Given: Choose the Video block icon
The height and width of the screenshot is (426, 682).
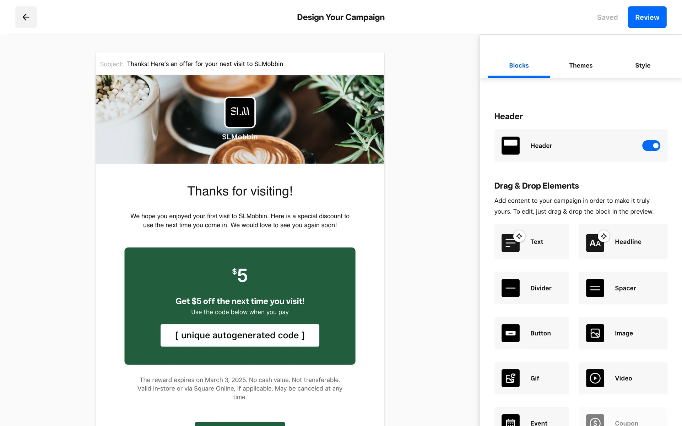Looking at the screenshot, I should pyautogui.click(x=595, y=378).
